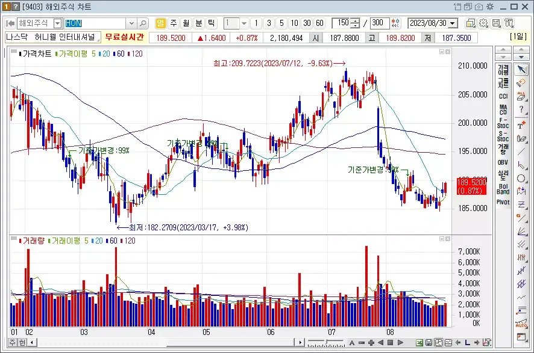Set interval to 60 button

click(319, 23)
